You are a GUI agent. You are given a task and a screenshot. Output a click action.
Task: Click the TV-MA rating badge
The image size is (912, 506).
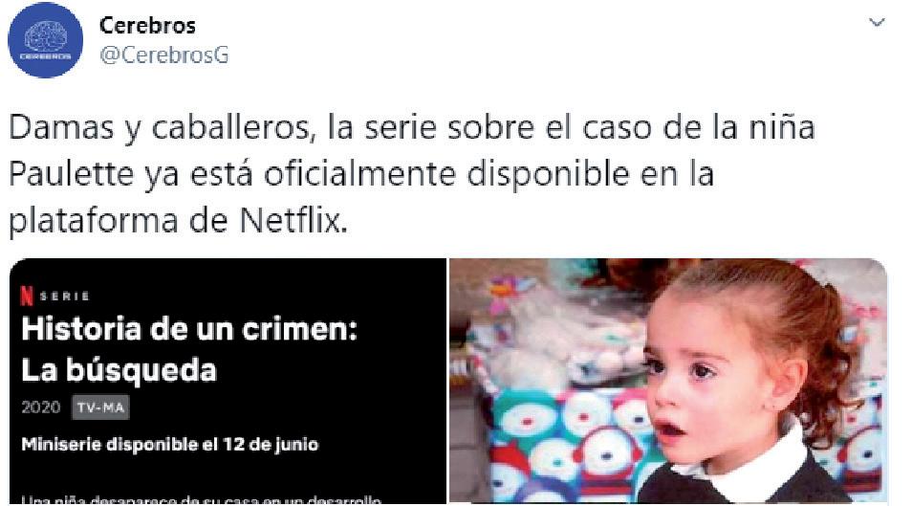pyautogui.click(x=100, y=407)
